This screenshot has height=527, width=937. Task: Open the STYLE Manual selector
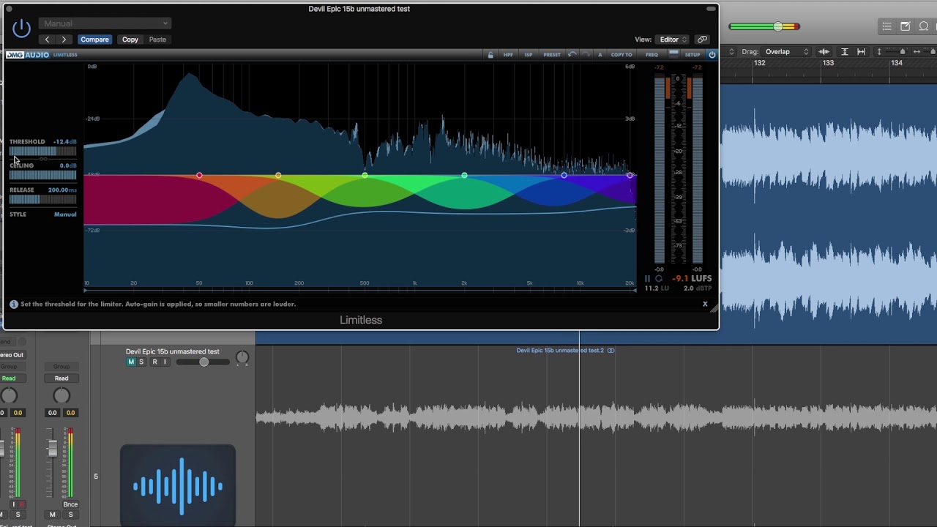[x=65, y=214]
